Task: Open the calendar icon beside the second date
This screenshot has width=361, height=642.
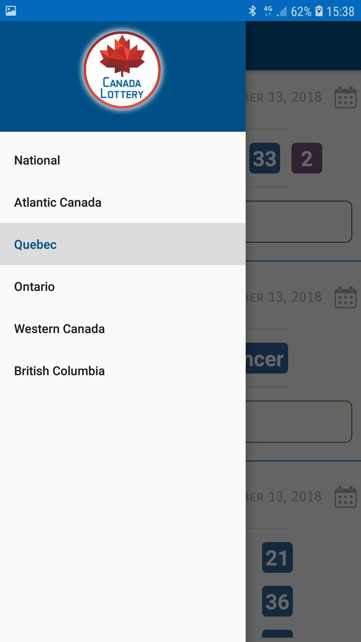Action: [x=346, y=297]
